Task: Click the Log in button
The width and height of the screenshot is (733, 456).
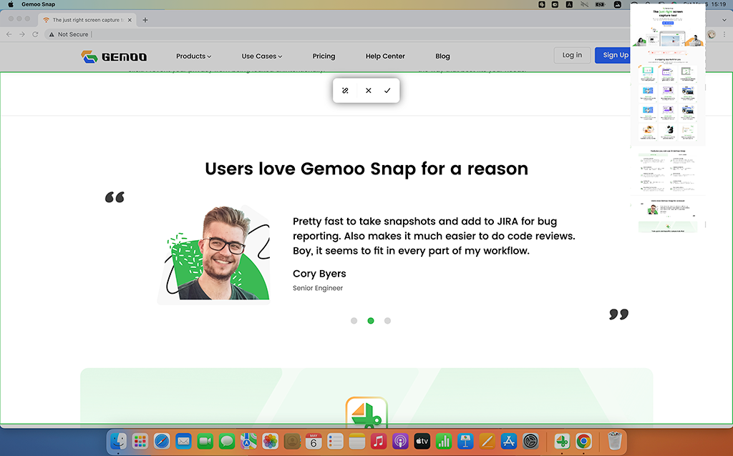Action: 572,55
